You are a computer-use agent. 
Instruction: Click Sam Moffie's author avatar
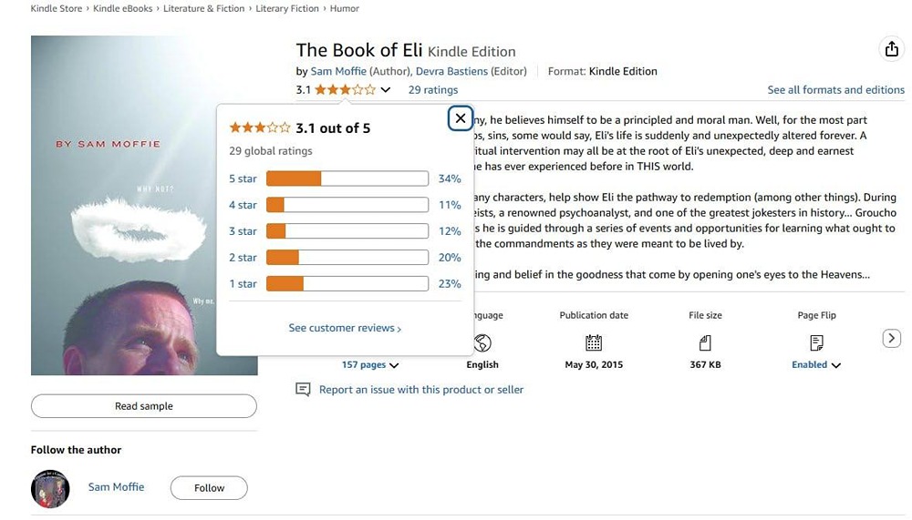50,489
